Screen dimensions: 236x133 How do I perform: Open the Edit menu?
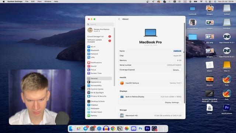(x=33, y=1)
